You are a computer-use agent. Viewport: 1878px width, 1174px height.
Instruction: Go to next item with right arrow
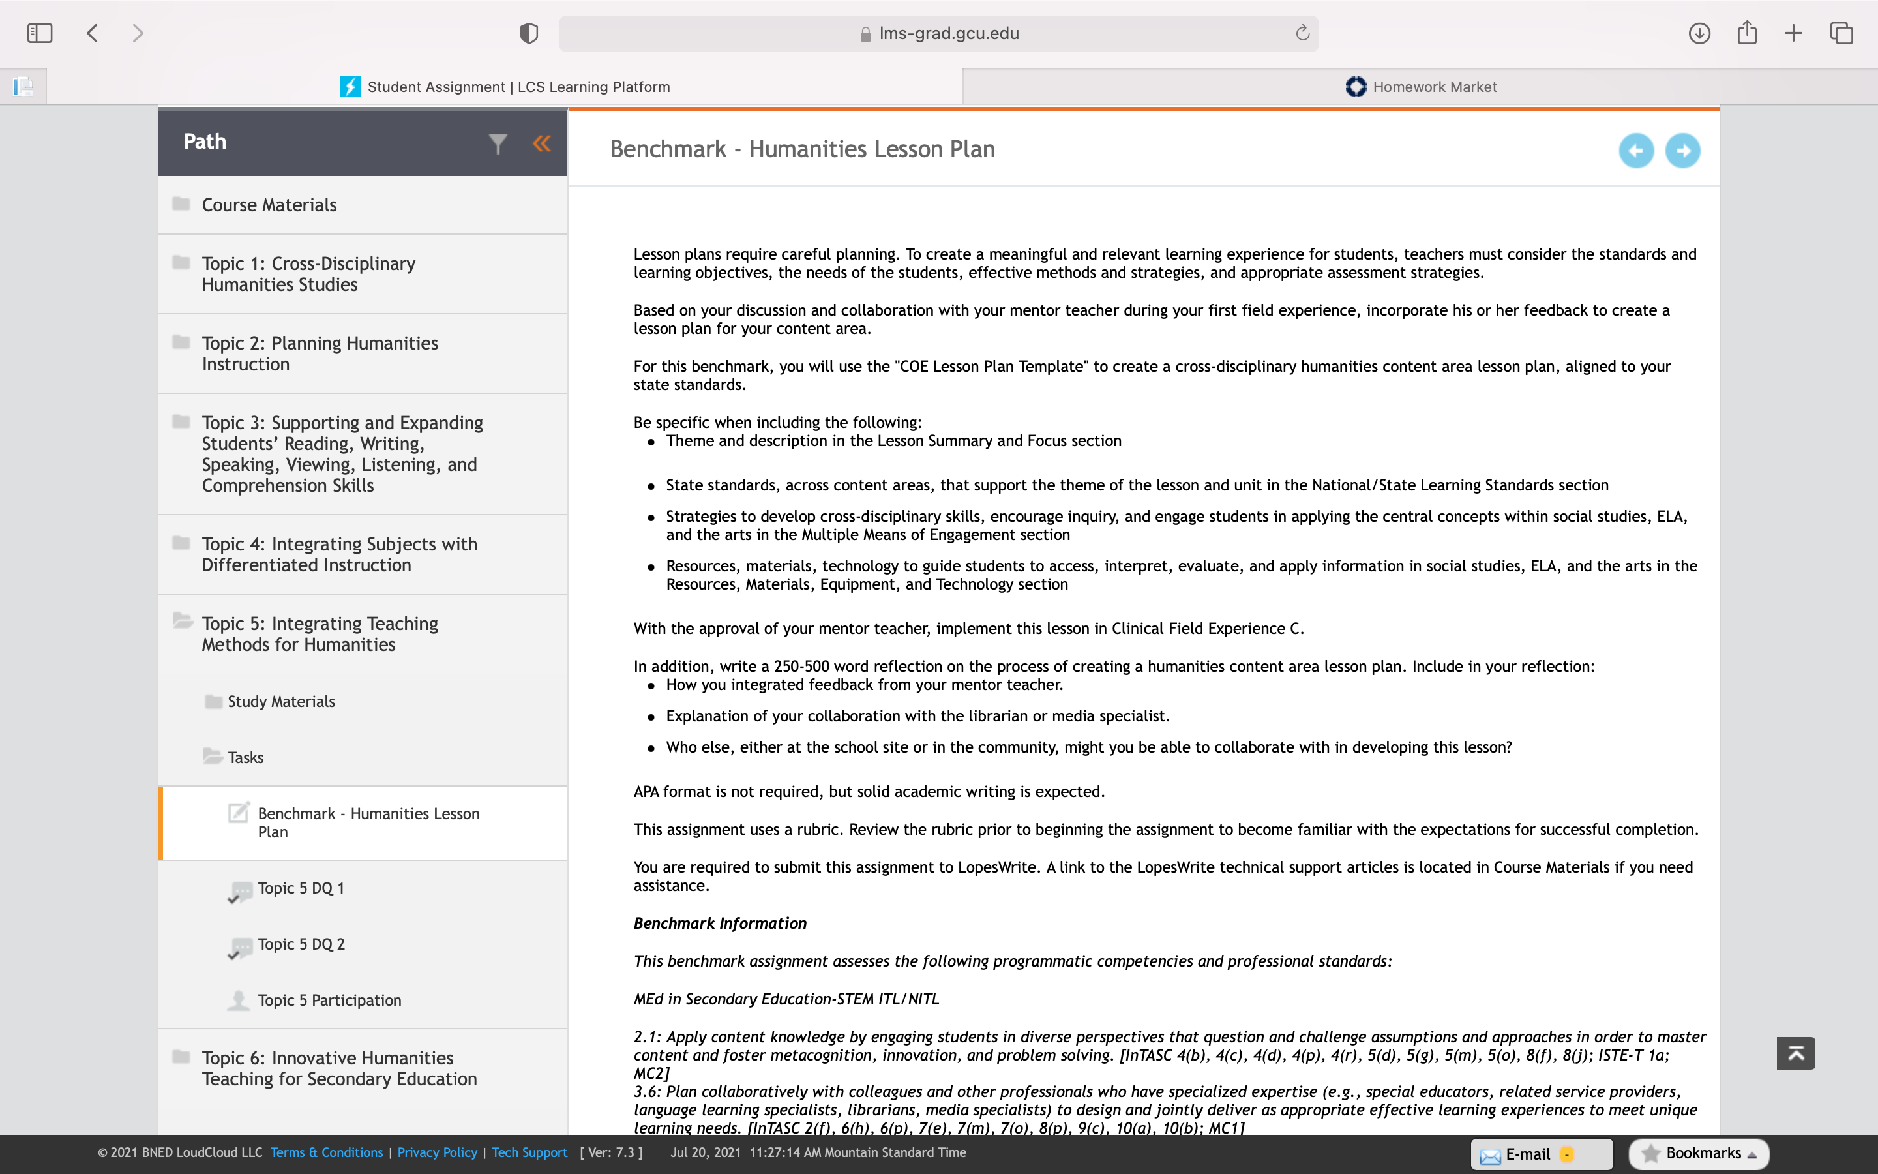click(1682, 151)
